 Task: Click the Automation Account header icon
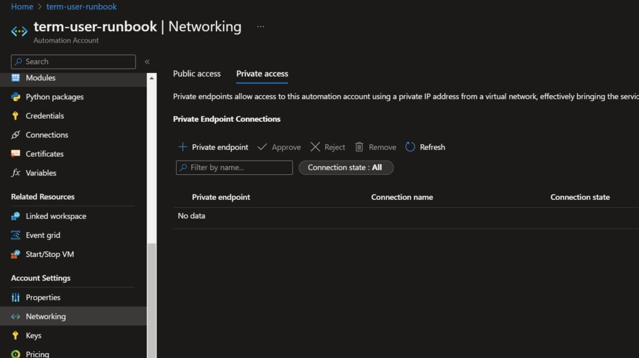tap(19, 31)
